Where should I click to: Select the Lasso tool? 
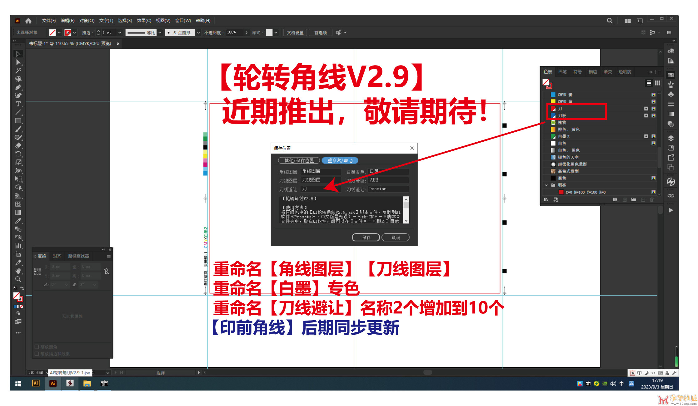(x=18, y=79)
